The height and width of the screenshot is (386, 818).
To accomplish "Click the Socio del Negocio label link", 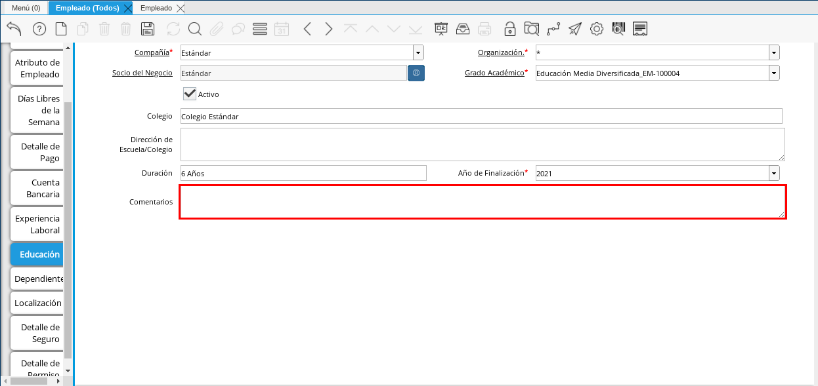I will (x=142, y=73).
